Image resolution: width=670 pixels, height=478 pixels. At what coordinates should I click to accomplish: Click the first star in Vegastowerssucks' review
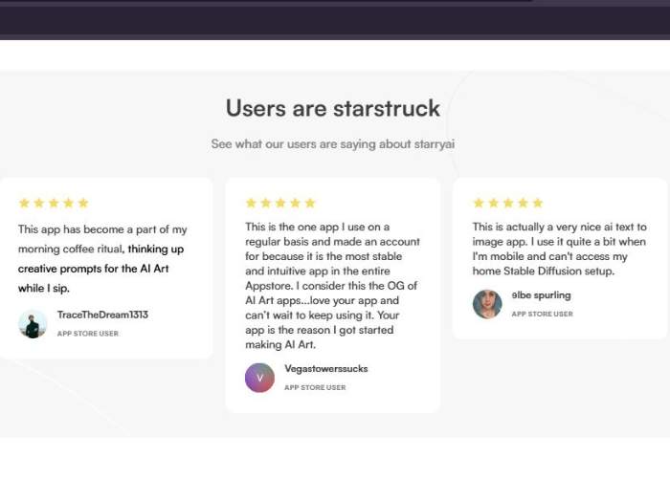251,203
